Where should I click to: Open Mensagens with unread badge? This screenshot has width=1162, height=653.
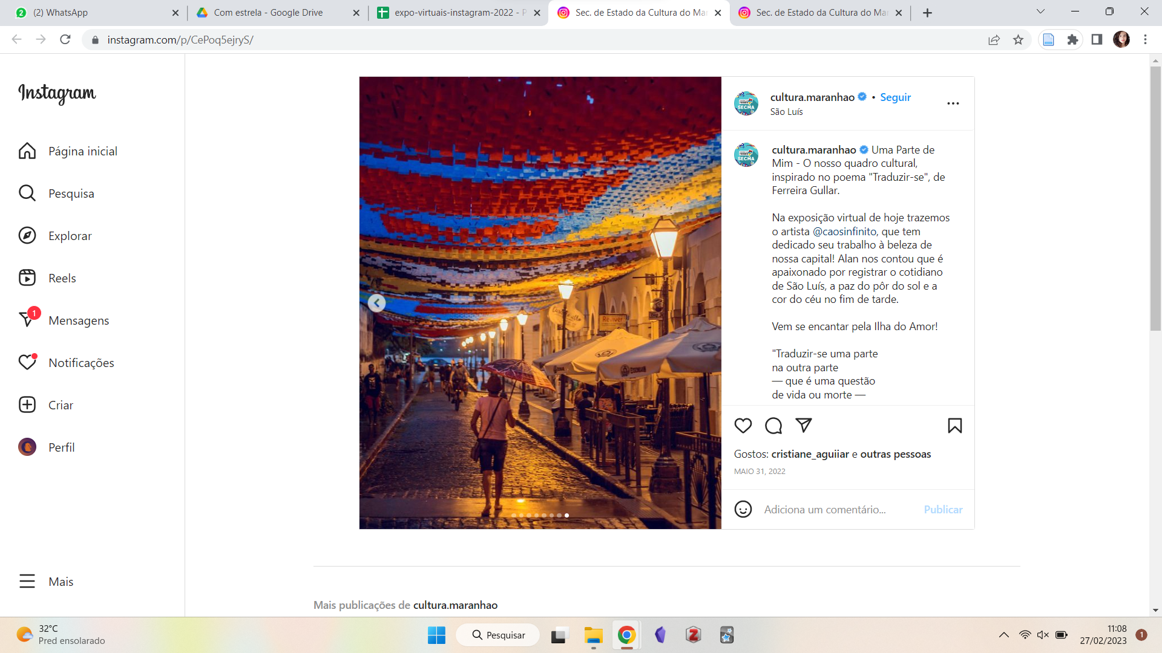tap(78, 320)
